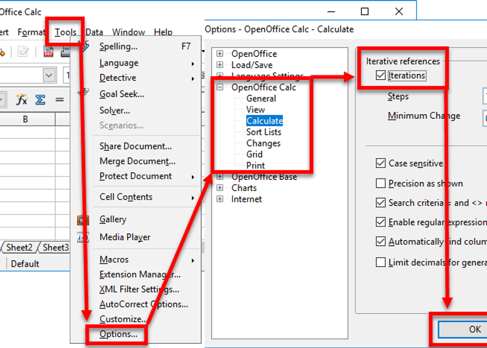
Task: Collapse the OpenOffice Calc tree node
Action: 220,87
